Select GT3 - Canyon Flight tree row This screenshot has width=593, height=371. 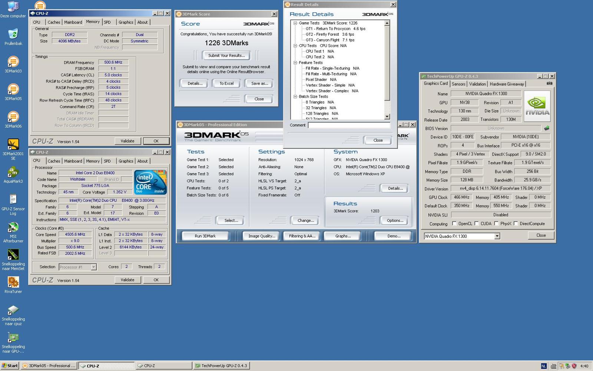click(x=330, y=40)
